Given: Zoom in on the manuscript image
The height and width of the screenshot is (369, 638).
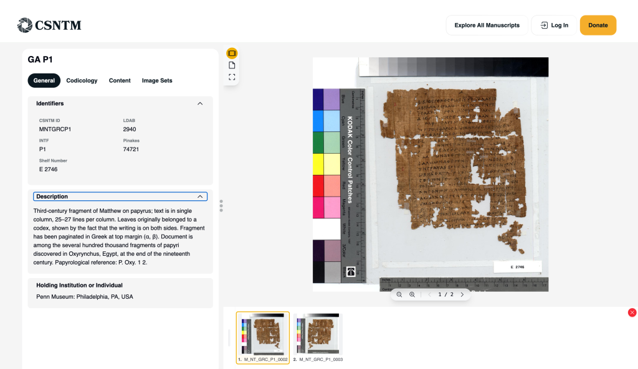Looking at the screenshot, I should pyautogui.click(x=412, y=294).
